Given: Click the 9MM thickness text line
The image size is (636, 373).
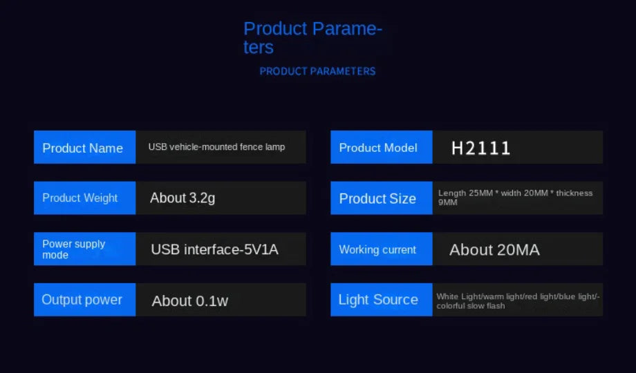Looking at the screenshot, I should [x=448, y=202].
